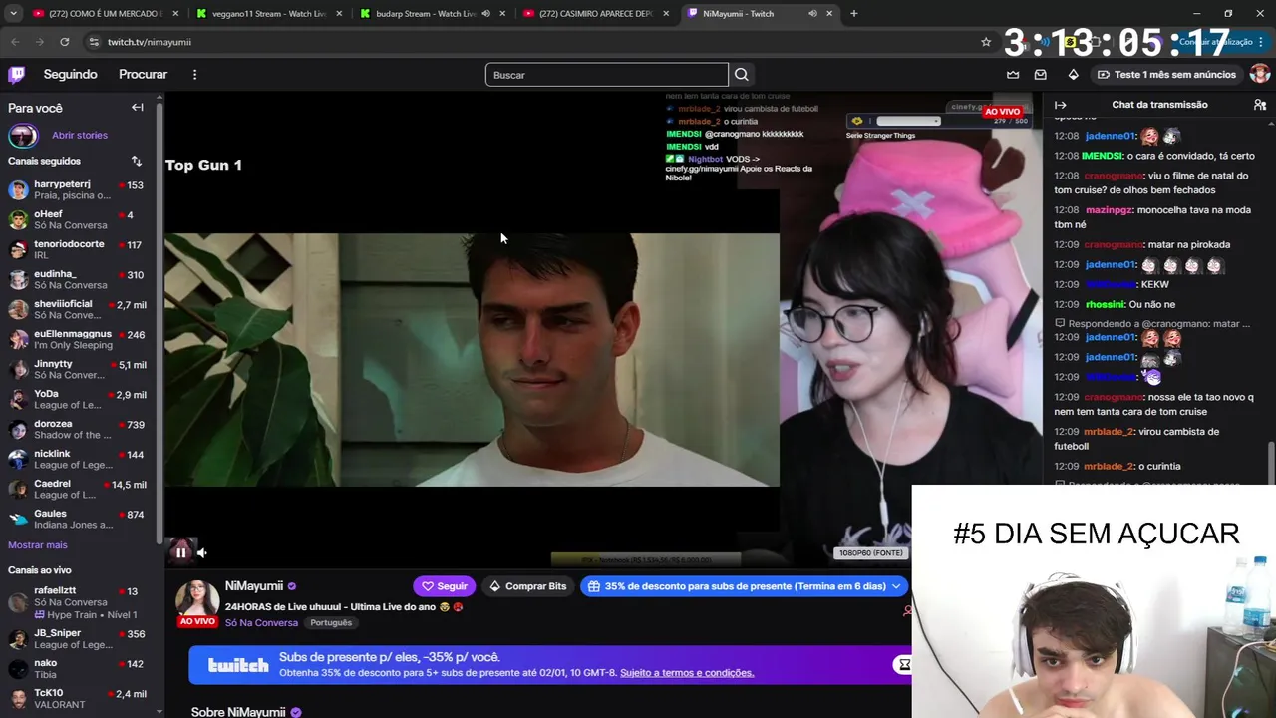1276x718 pixels.
Task: Reload the current page
Action: [x=65, y=42]
